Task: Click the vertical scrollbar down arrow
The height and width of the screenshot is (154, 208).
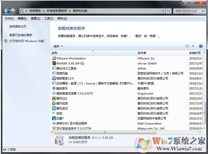Action: 204,128
